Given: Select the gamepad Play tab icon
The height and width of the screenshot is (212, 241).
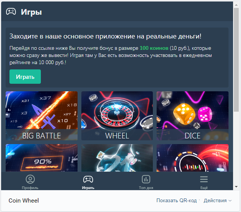Looking at the screenshot, I should coord(88,179).
